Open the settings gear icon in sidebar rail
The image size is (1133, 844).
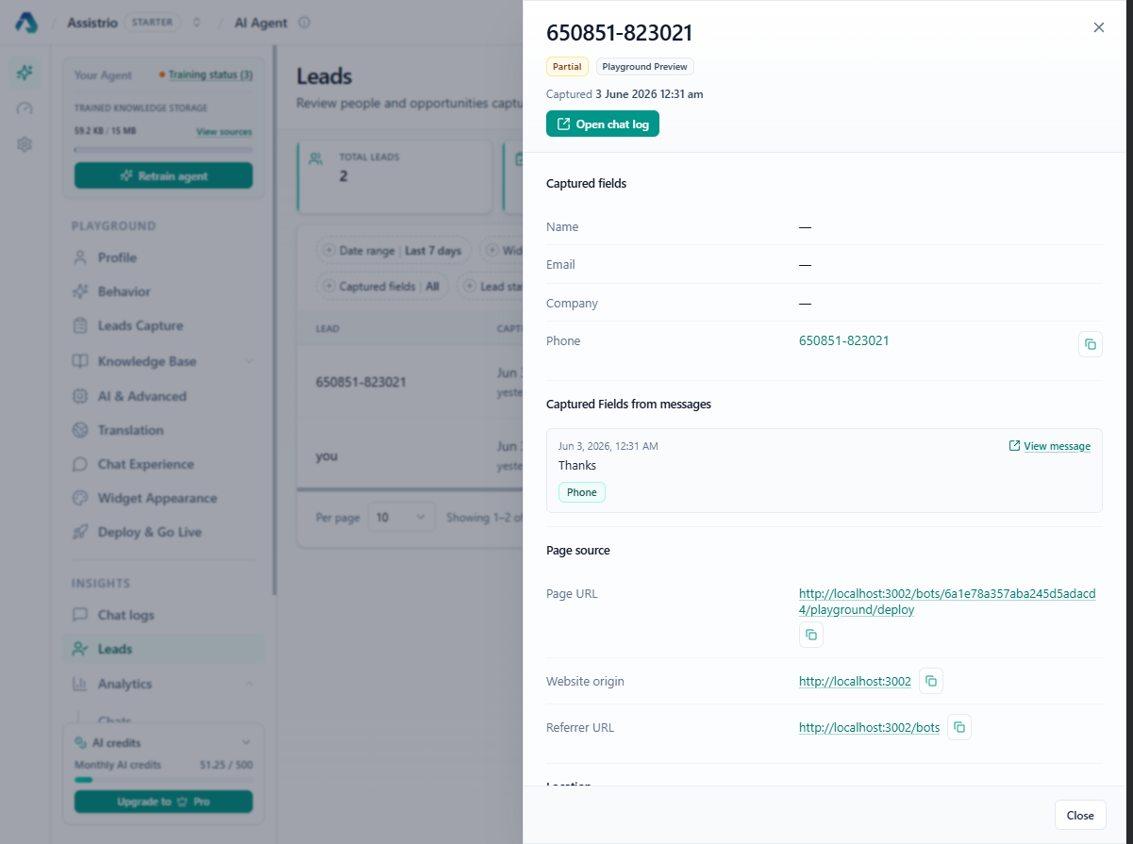tap(25, 144)
